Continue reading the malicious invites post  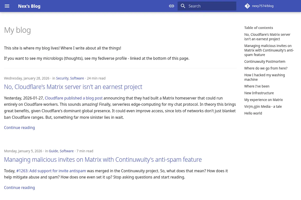pyautogui.click(x=19, y=187)
